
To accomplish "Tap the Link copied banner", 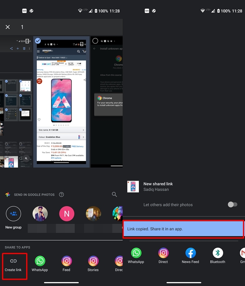I will [x=183, y=229].
